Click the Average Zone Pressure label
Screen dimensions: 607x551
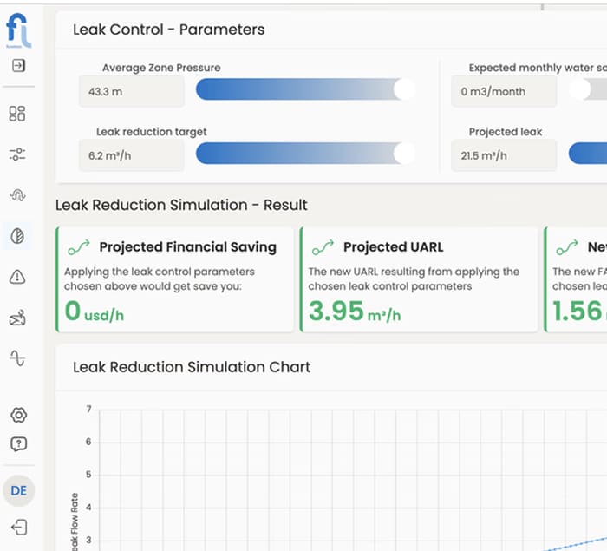161,68
